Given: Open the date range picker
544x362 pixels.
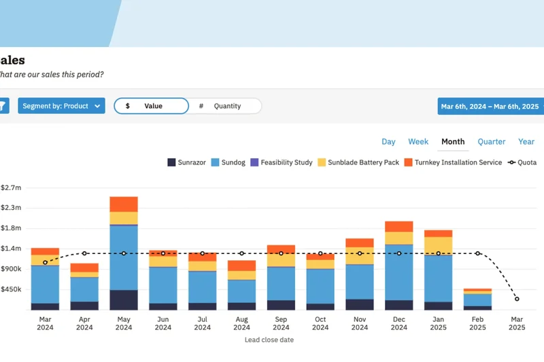Looking at the screenshot, I should coord(490,107).
